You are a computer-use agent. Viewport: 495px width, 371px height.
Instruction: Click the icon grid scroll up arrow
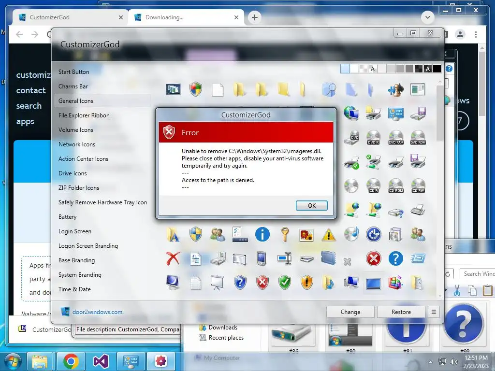click(440, 82)
